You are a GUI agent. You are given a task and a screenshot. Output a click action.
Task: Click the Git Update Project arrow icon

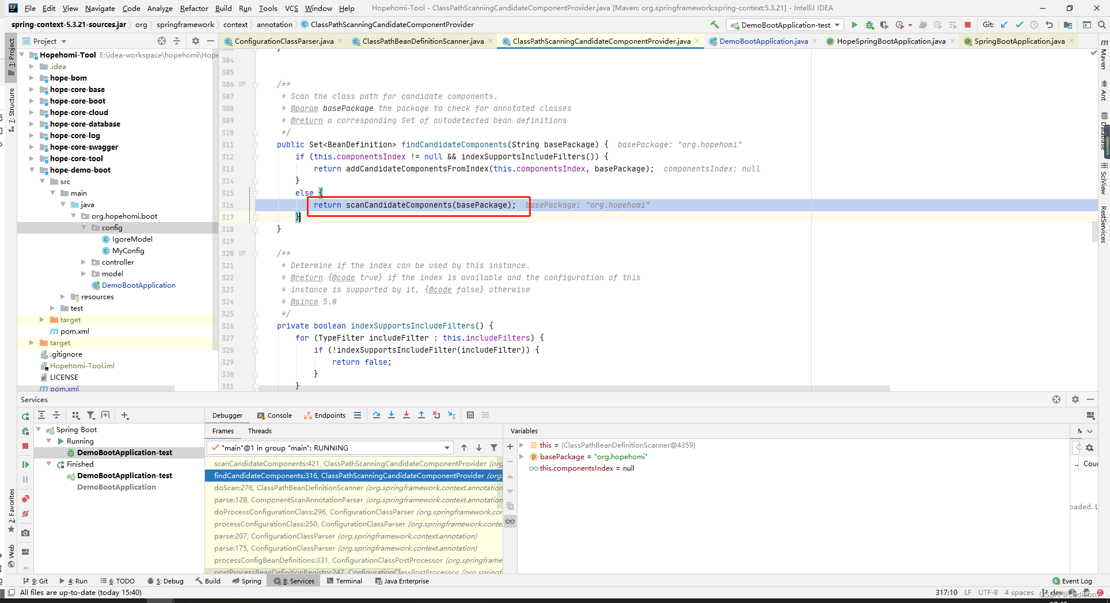[1005, 25]
